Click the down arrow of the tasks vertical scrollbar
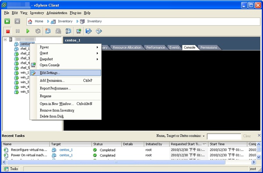This screenshot has height=173, width=263. (x=259, y=157)
